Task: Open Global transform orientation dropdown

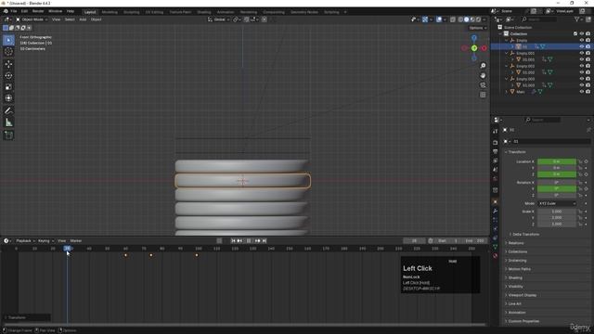Action: [219, 19]
